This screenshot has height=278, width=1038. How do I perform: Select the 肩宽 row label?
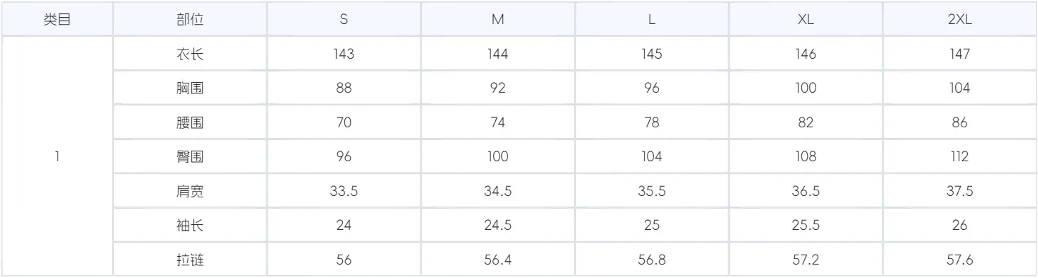pyautogui.click(x=190, y=191)
